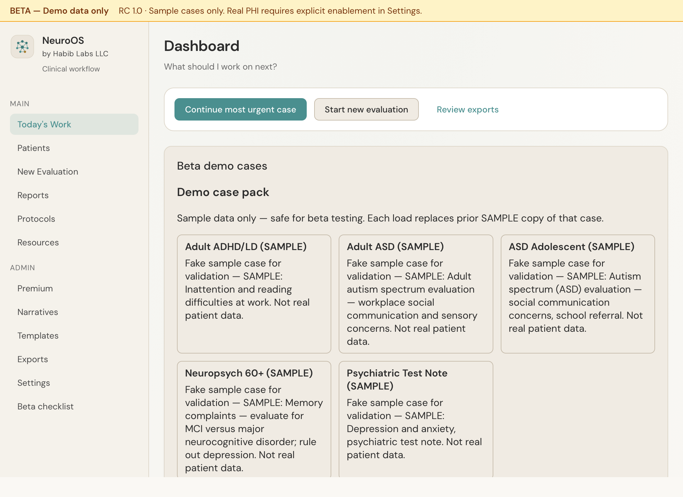
Task: Continue most urgent case
Action: pyautogui.click(x=241, y=109)
